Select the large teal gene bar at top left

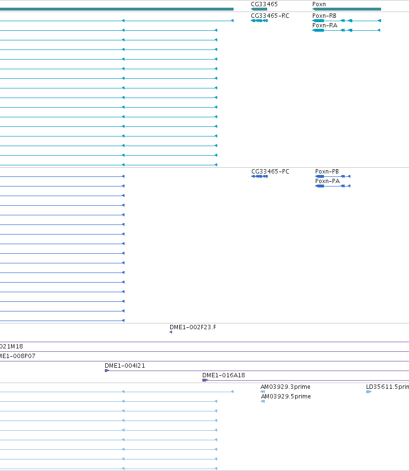coord(117,9)
